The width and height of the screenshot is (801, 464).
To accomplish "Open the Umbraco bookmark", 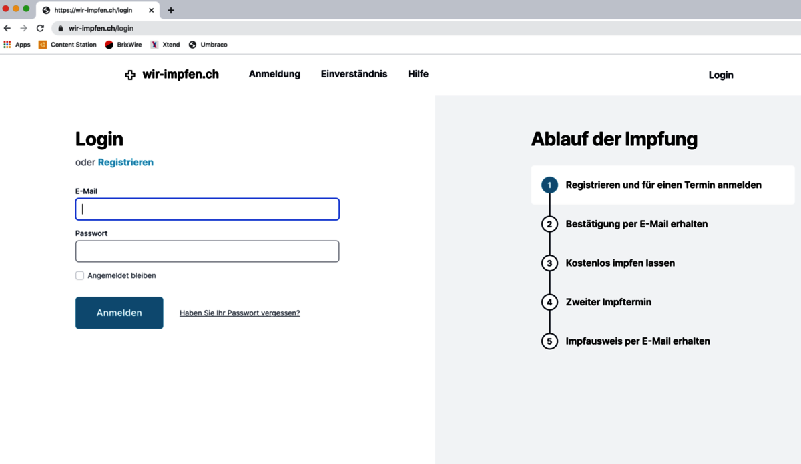I will (x=208, y=45).
